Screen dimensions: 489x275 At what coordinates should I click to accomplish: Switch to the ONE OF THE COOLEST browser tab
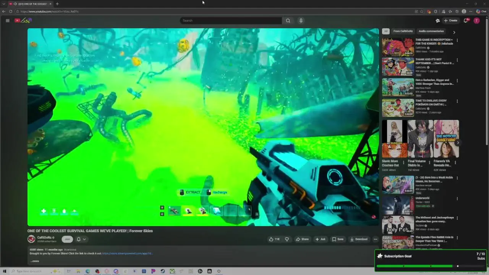(30, 4)
